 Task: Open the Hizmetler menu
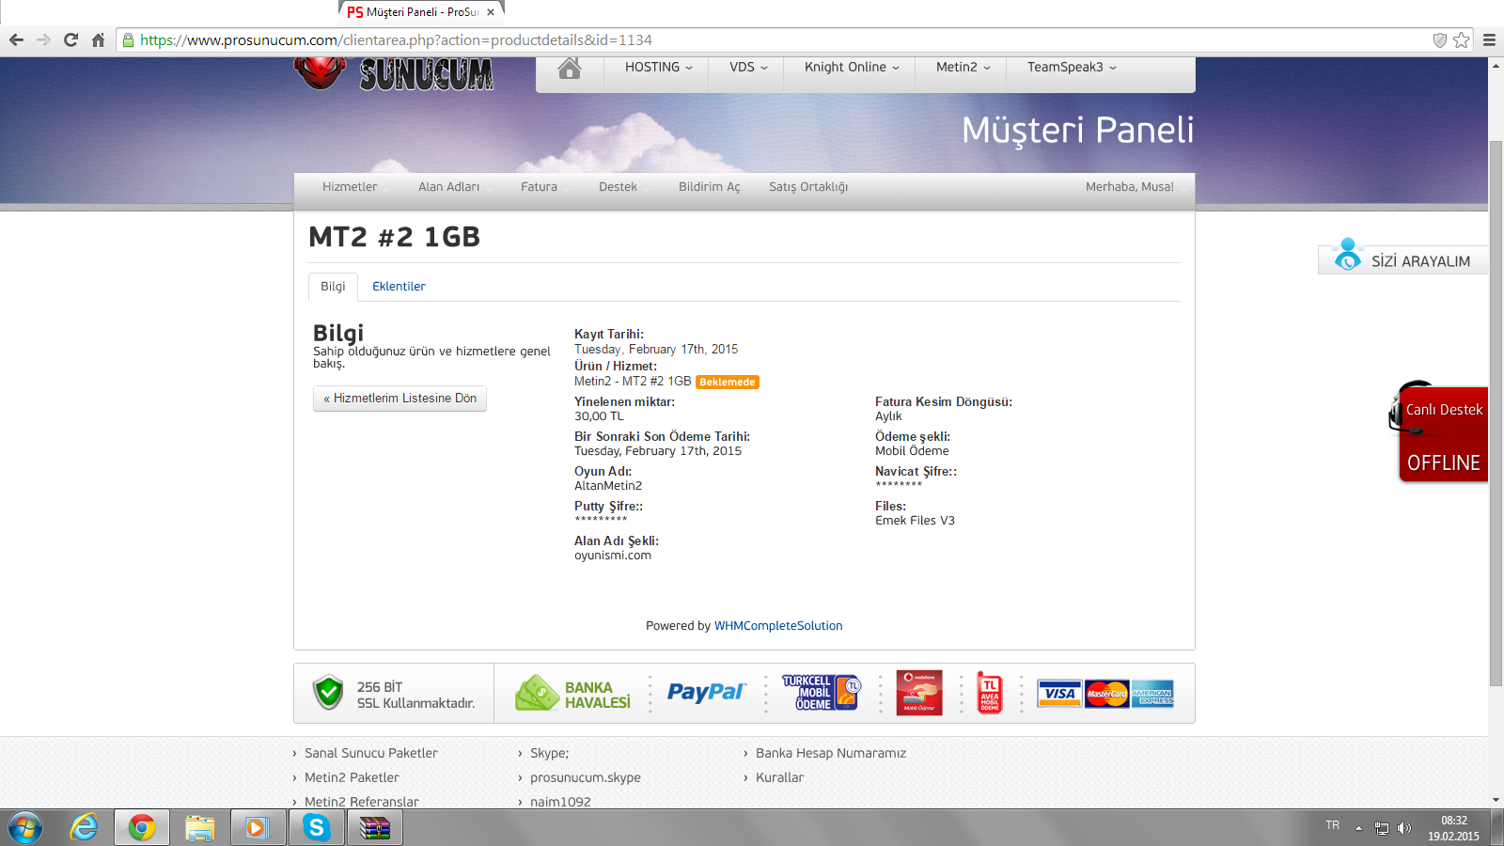coord(350,187)
